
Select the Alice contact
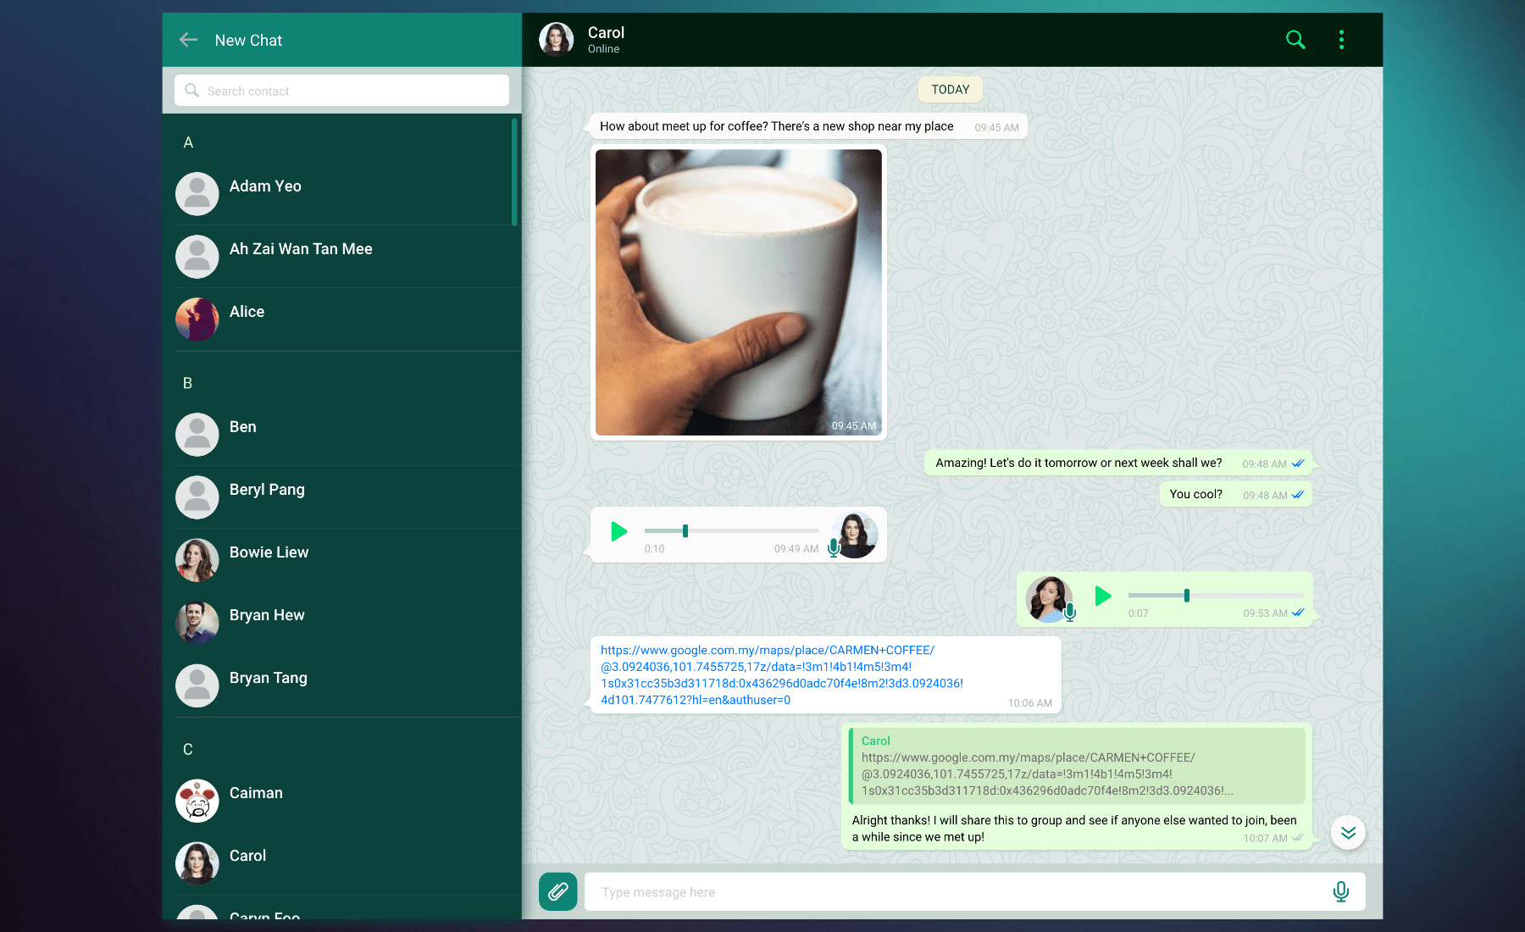(x=347, y=319)
